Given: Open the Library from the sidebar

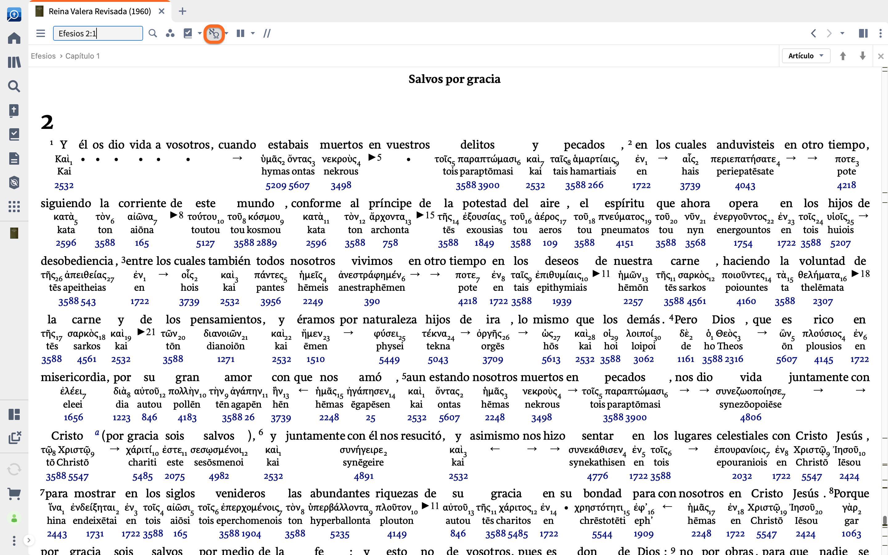Looking at the screenshot, I should click(x=14, y=62).
